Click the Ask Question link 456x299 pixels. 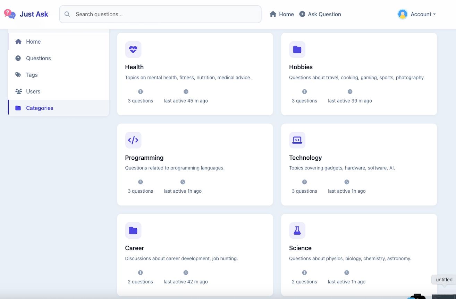pos(320,14)
